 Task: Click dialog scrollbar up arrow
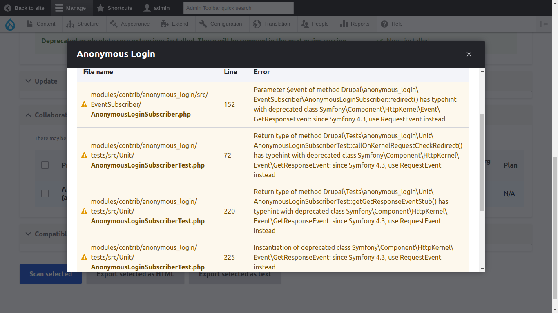(482, 71)
